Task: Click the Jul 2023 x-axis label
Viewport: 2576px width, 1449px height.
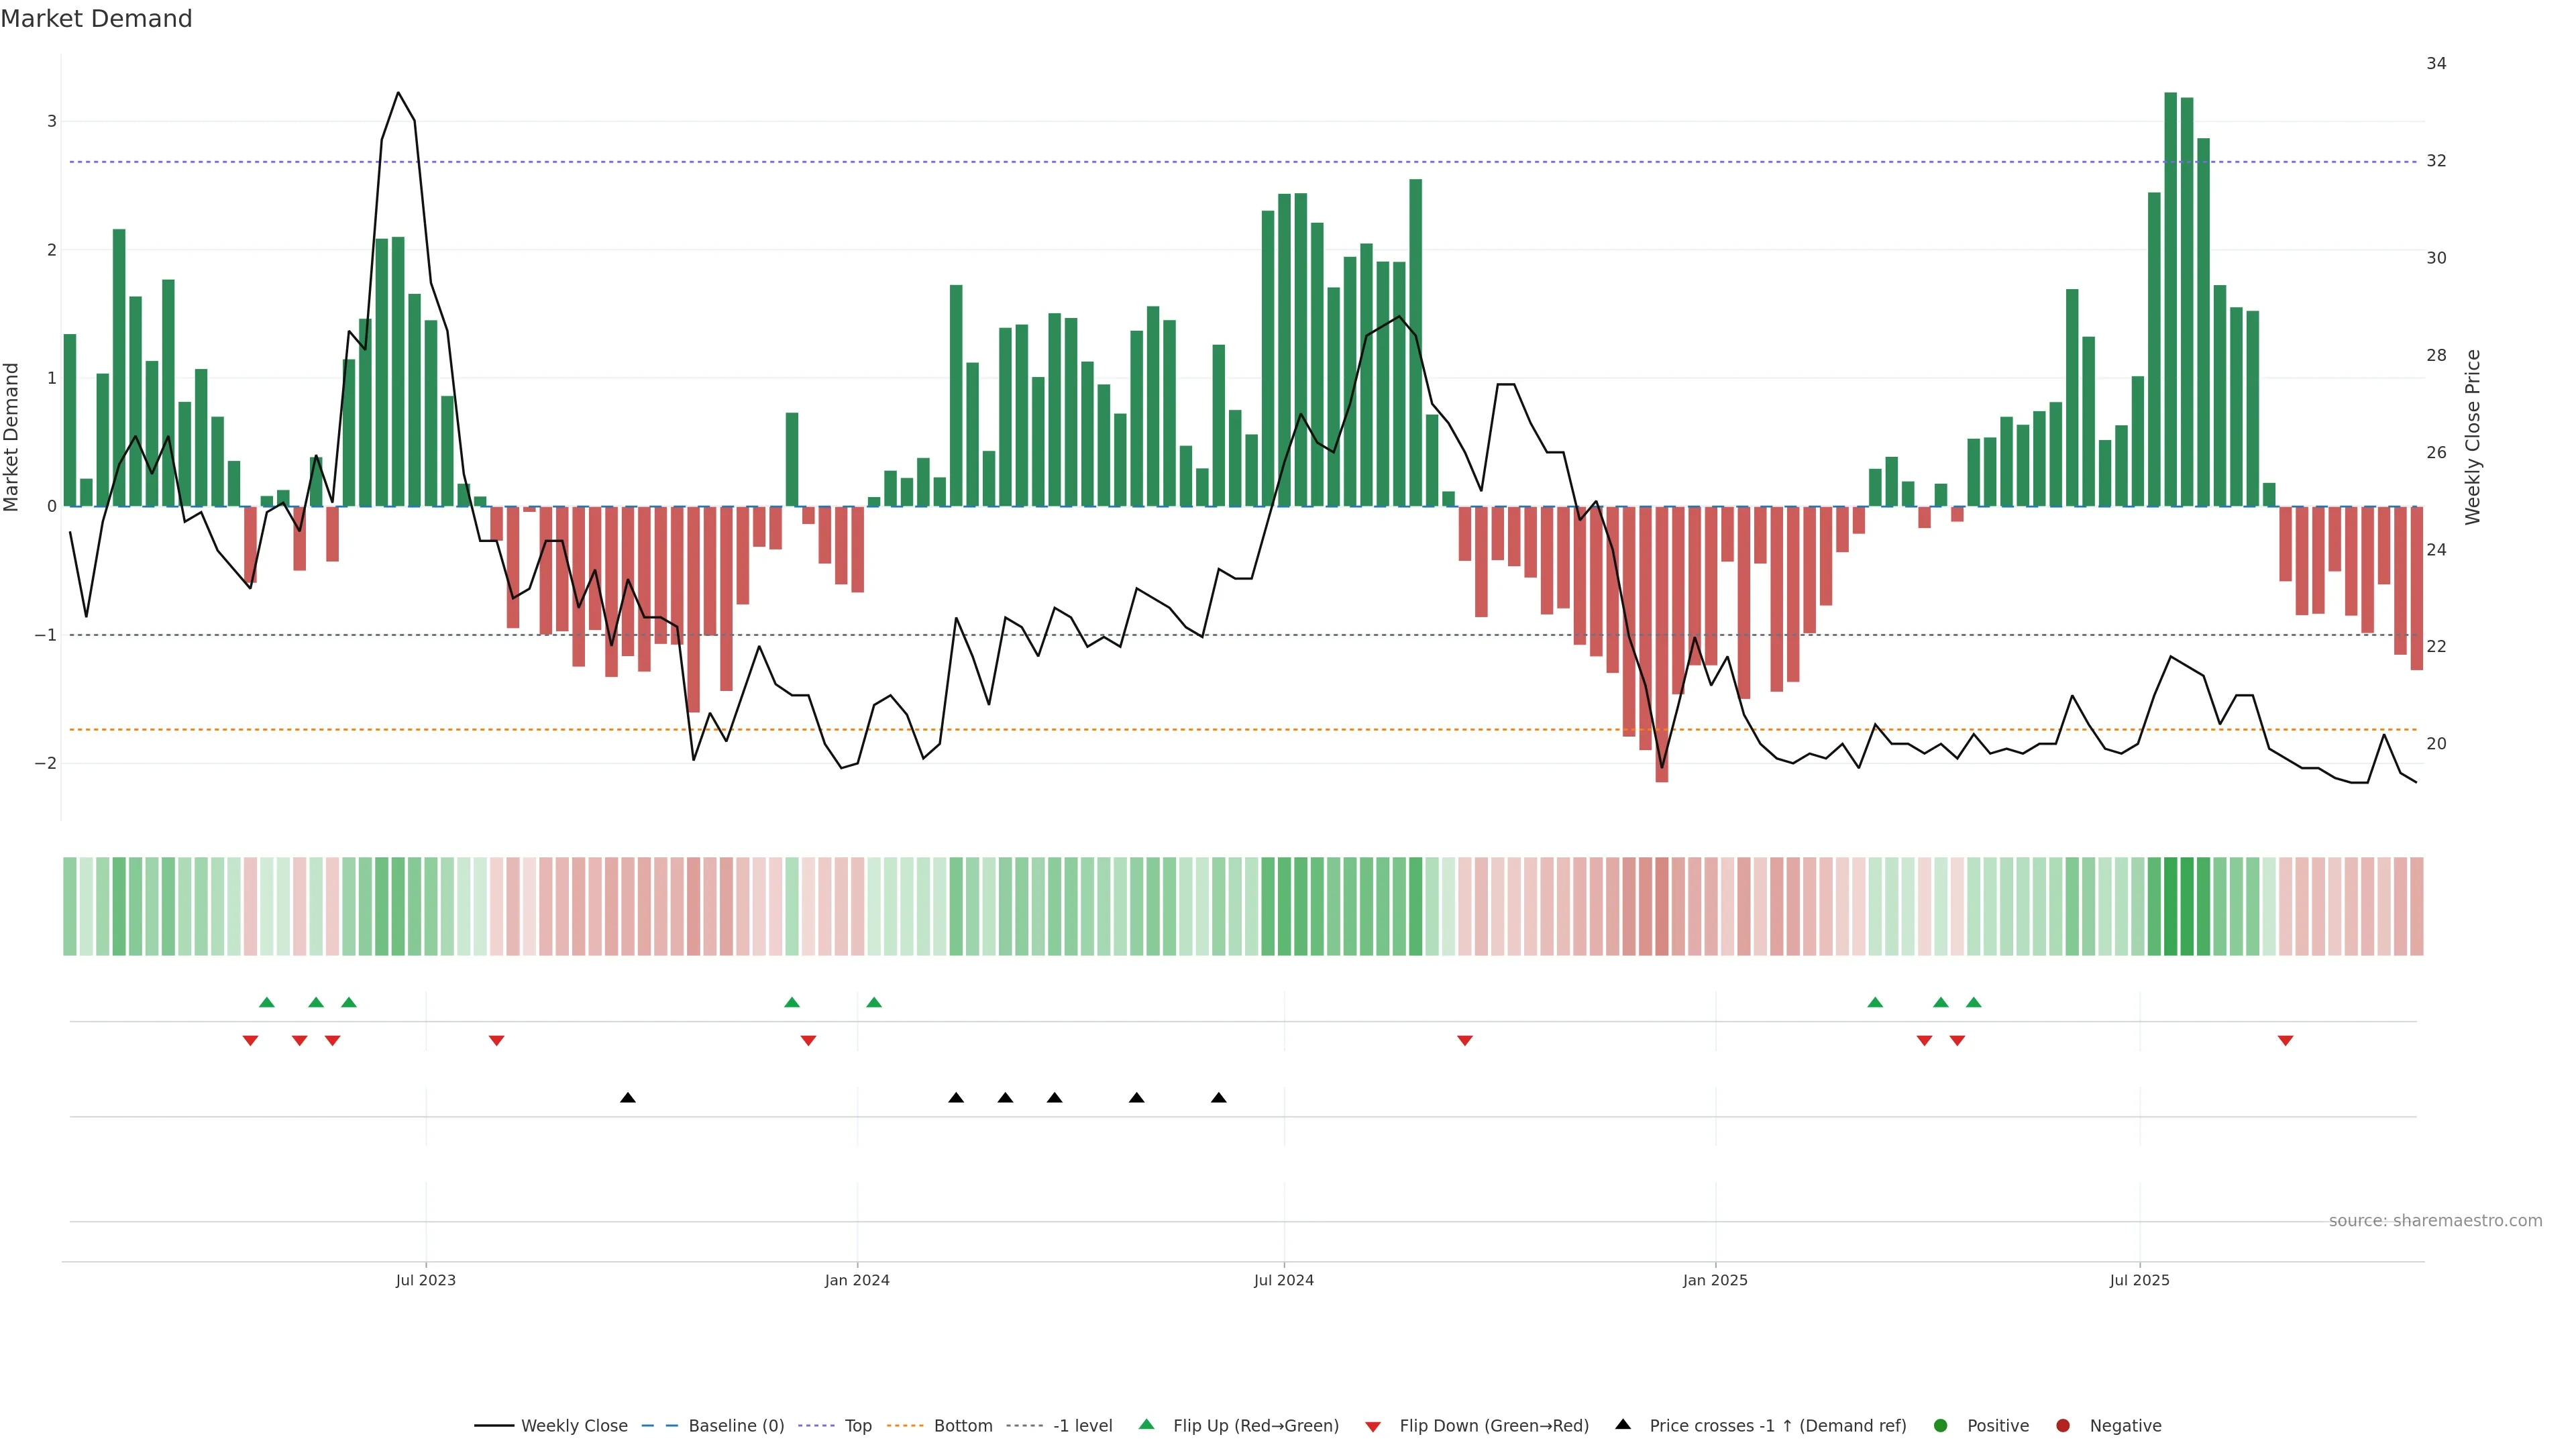Action: [x=426, y=1280]
